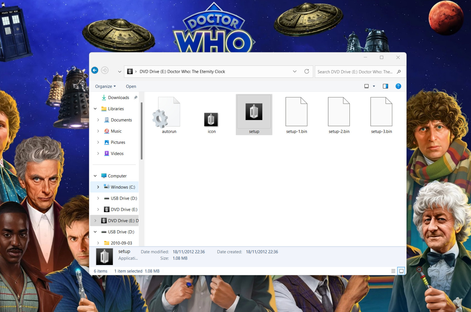
Task: Click the DVD drive icon in address bar
Action: [130, 71]
